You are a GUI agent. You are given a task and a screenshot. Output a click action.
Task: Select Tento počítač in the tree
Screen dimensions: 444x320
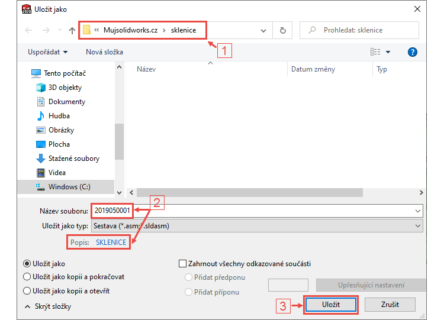pos(65,73)
